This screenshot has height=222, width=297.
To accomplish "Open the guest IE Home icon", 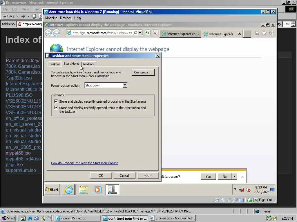I will [x=257, y=33].
